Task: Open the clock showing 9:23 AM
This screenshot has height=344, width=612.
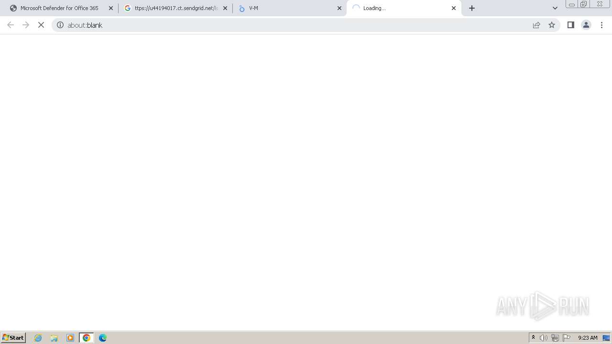Action: click(588, 338)
